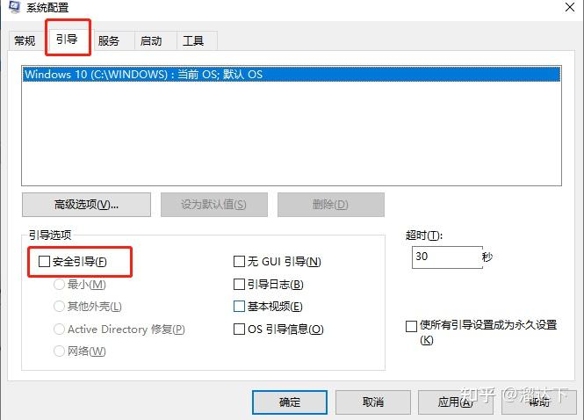Click the 删除(D) button
584x420 pixels.
(x=331, y=205)
